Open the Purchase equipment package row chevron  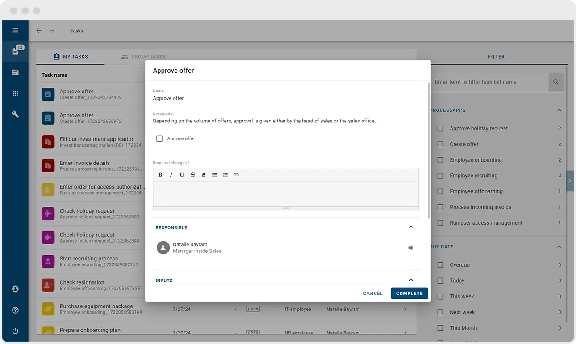405,309
